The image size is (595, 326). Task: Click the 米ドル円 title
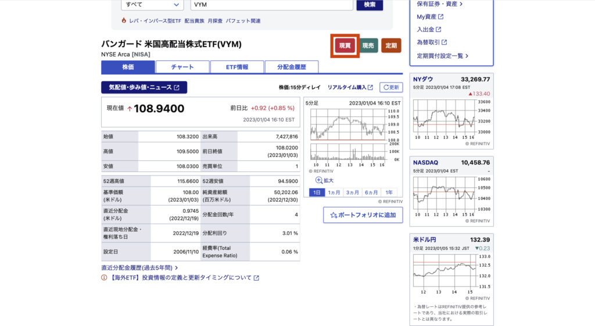[425, 239]
